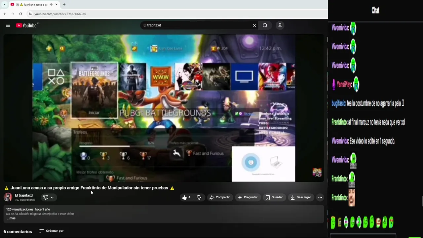Click Franktinto's marcuz chat message
This screenshot has width=423, height=238.
[x=368, y=122]
